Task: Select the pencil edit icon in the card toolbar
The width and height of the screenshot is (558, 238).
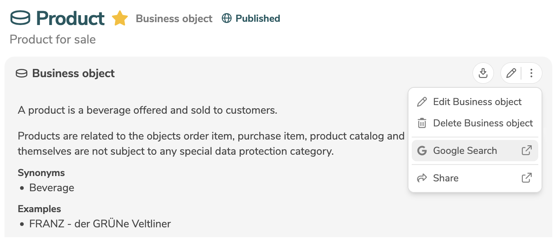Action: [510, 73]
